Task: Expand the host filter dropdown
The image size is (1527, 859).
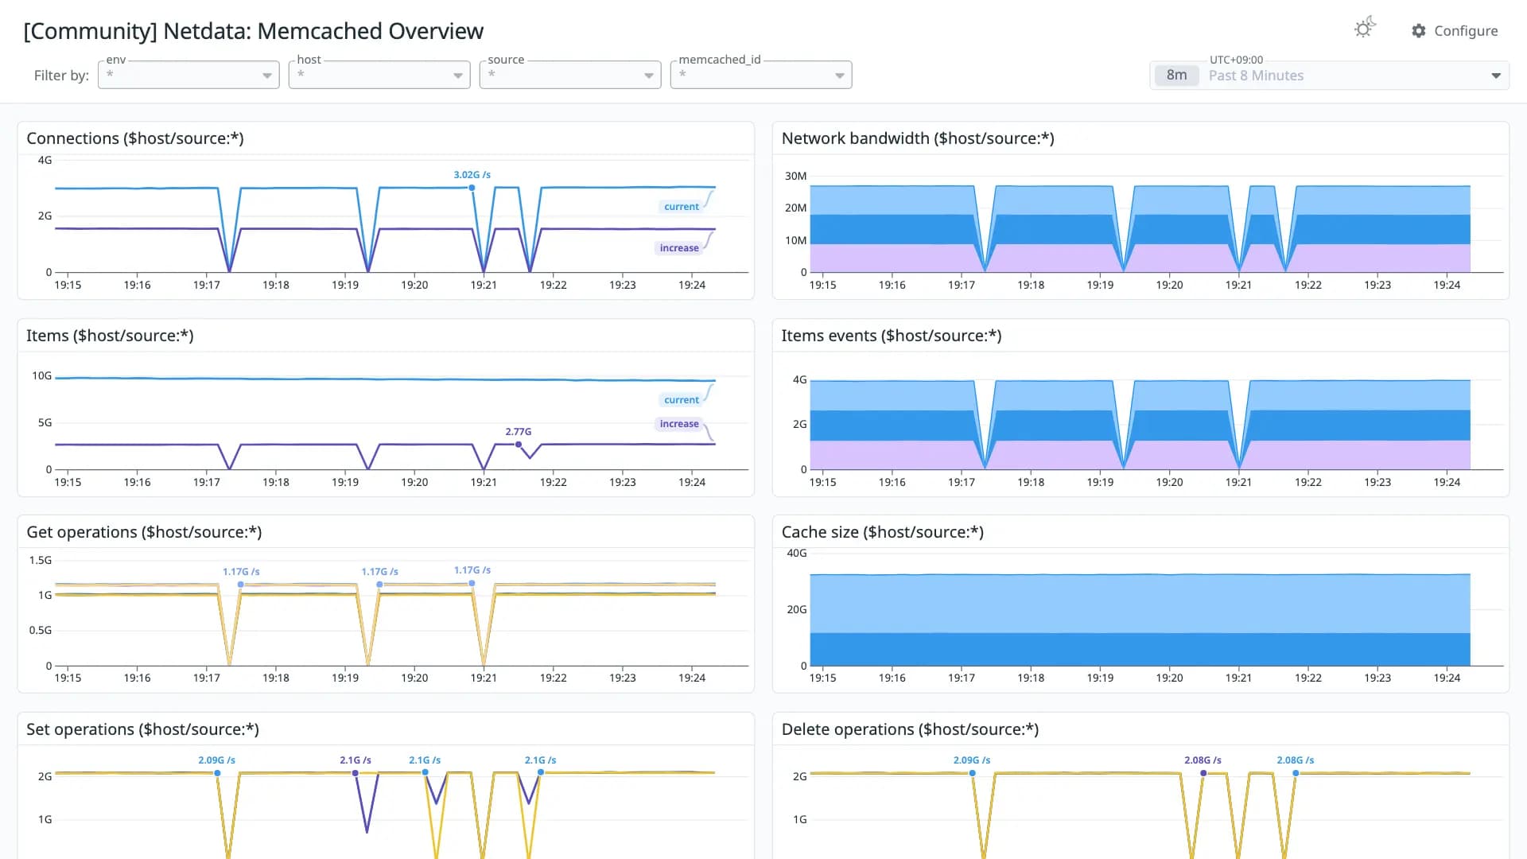Action: pyautogui.click(x=379, y=75)
